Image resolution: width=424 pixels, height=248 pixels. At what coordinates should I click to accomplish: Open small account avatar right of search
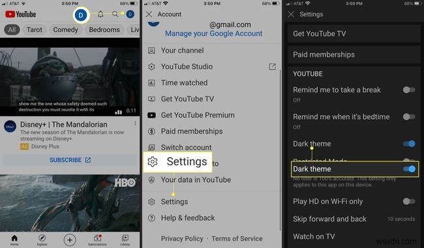point(130,14)
